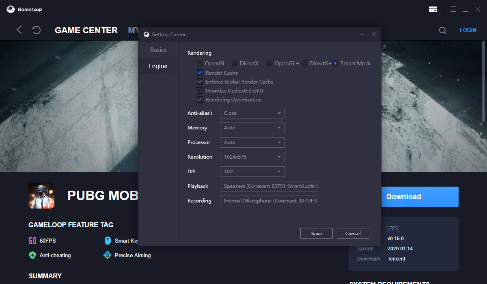Switch to the Basics settings tab

pos(158,50)
